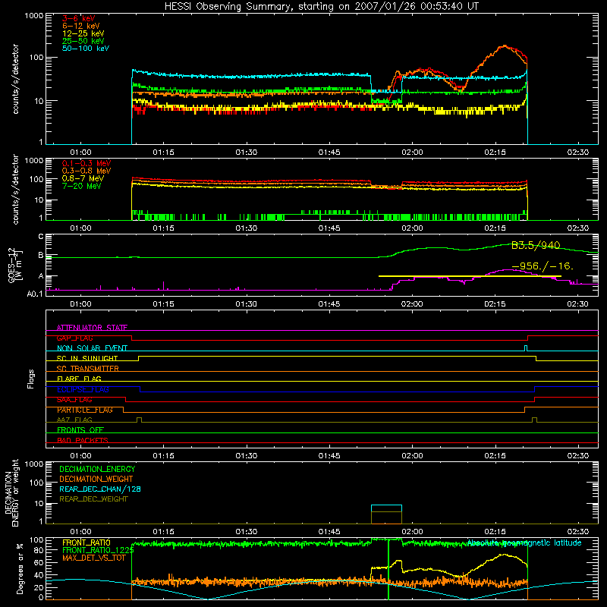Select the PARTICLE_FLAG label
This screenshot has height=607, width=607.
[x=85, y=410]
